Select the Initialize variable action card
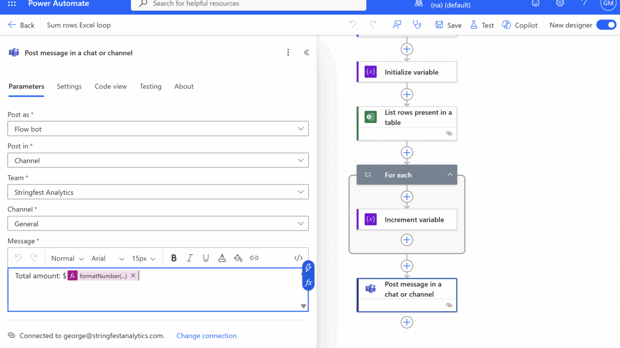The image size is (620, 348). (x=407, y=72)
